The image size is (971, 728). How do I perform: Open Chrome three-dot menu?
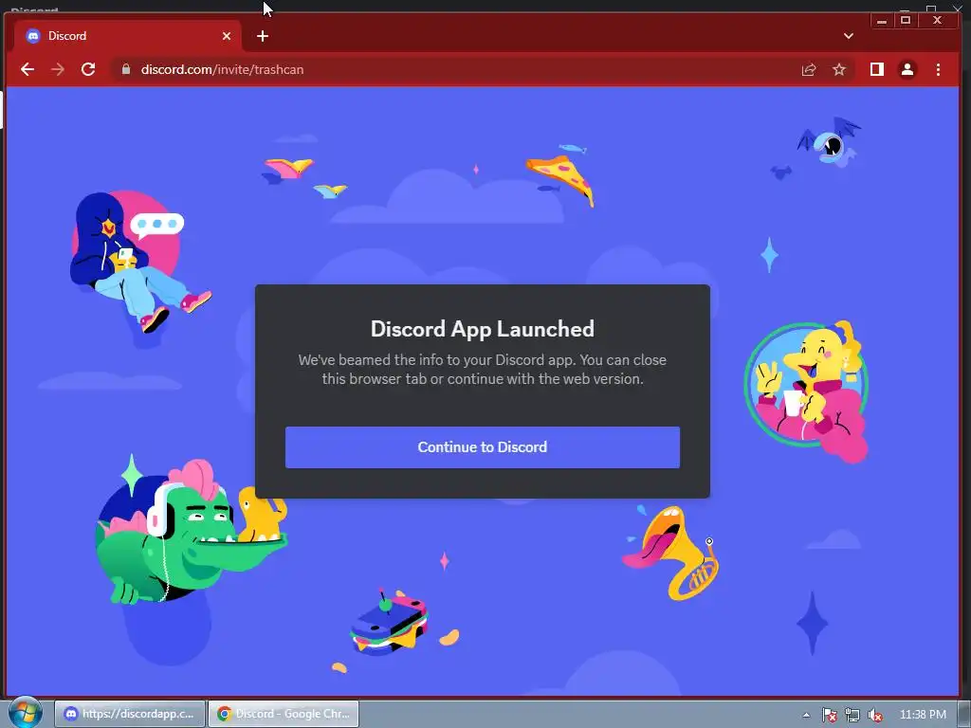[x=938, y=69]
